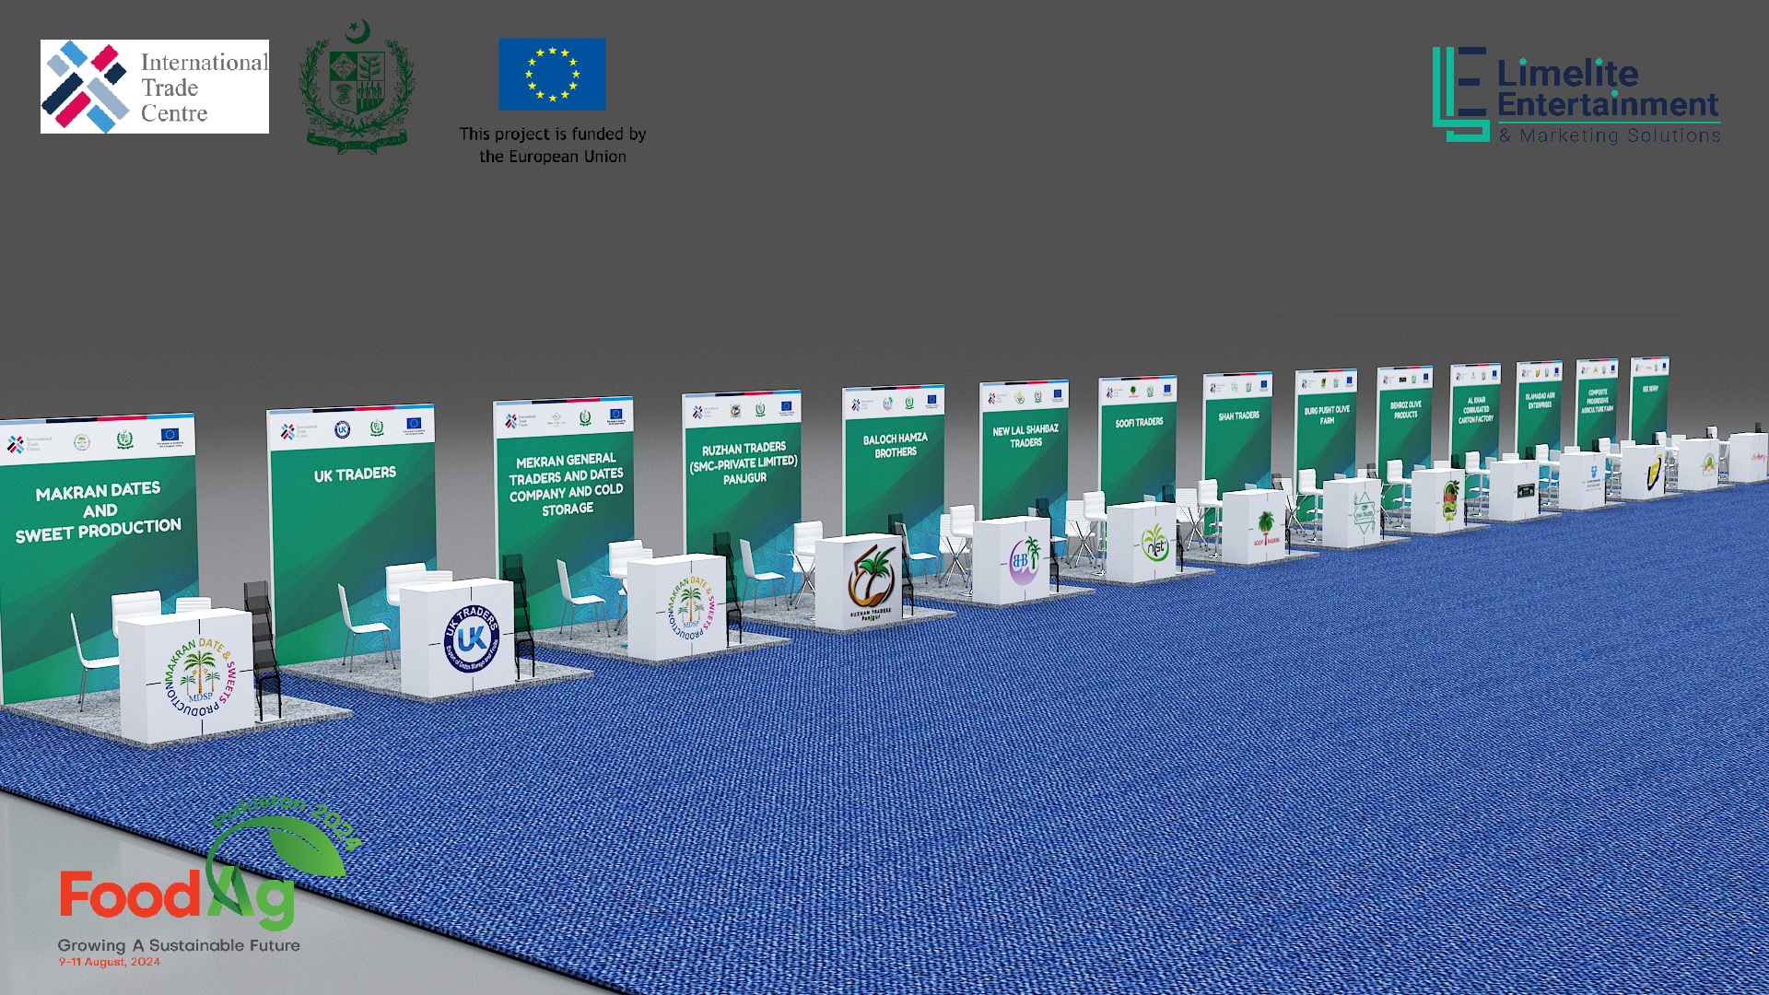Select the Makran Dates and Sweet Production banner

pos(99,511)
